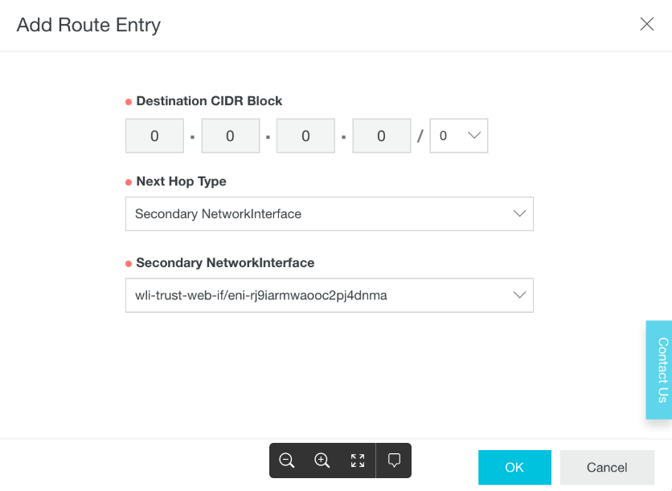
Task: Click the chevron arrow of the wli-trust-web-if interface dropdown
Action: point(519,295)
